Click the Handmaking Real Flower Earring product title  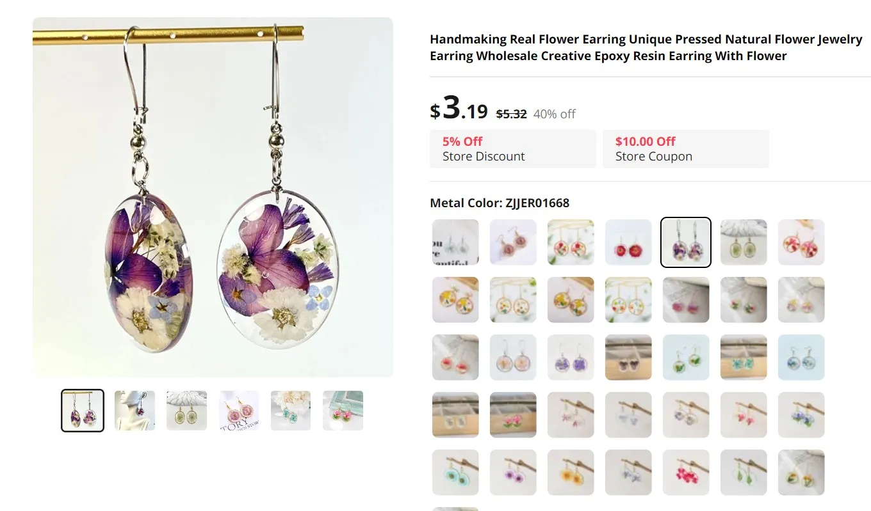point(646,48)
